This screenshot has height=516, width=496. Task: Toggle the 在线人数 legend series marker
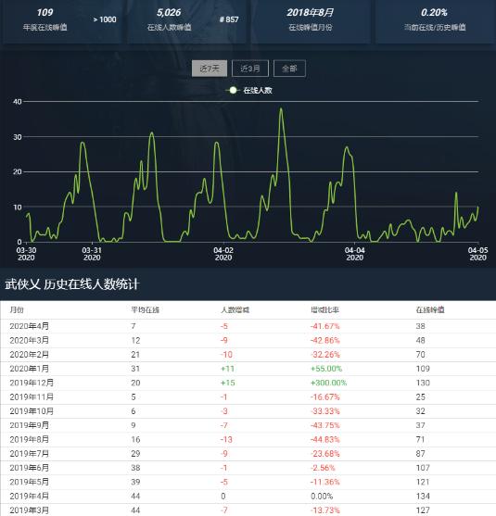click(x=233, y=90)
